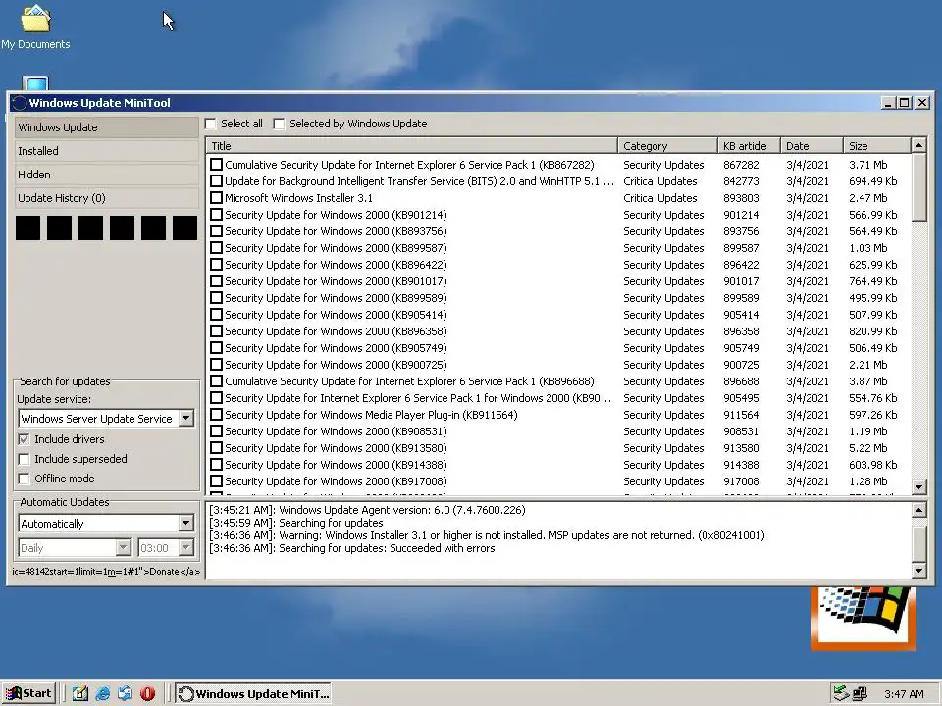Viewport: 942px width, 706px height.
Task: Tick the checkbox for Security Update KB899587
Action: (216, 248)
